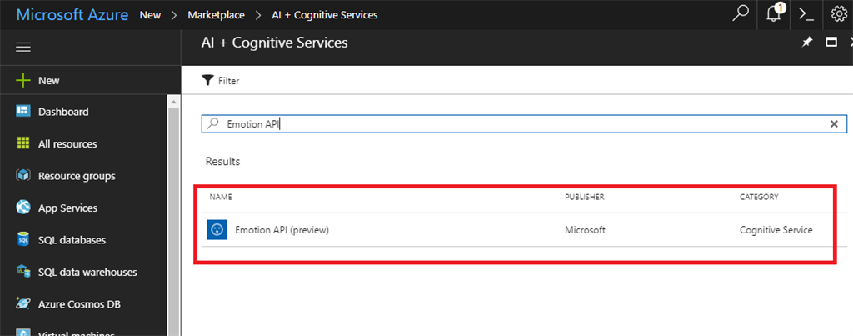
Task: Open the notifications bell
Action: click(x=776, y=14)
